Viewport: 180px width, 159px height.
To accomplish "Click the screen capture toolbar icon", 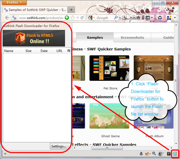I will tap(125, 18).
